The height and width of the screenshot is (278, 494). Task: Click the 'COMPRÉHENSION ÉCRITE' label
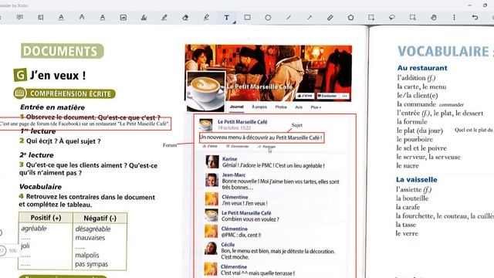coord(70,93)
